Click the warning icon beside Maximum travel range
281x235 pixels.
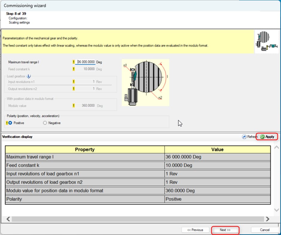point(74,62)
